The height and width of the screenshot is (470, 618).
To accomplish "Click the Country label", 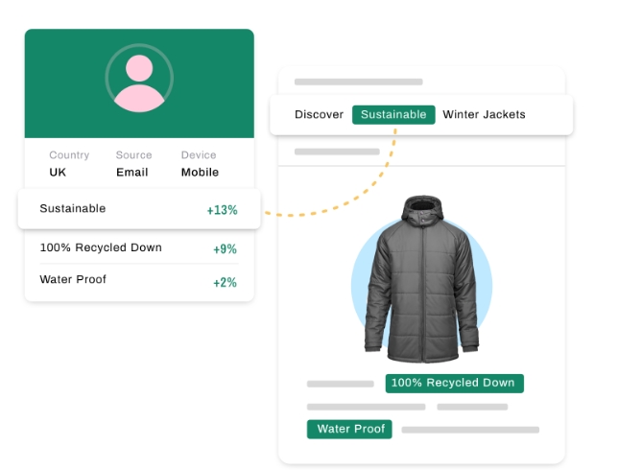I will tap(69, 154).
